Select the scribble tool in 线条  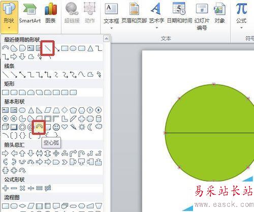click(99, 75)
